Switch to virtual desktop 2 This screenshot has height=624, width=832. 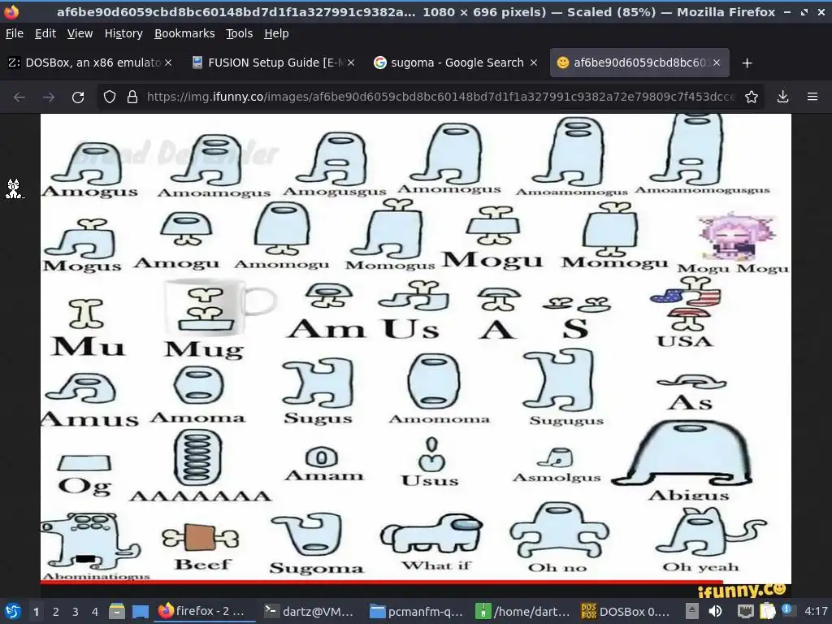[56, 612]
